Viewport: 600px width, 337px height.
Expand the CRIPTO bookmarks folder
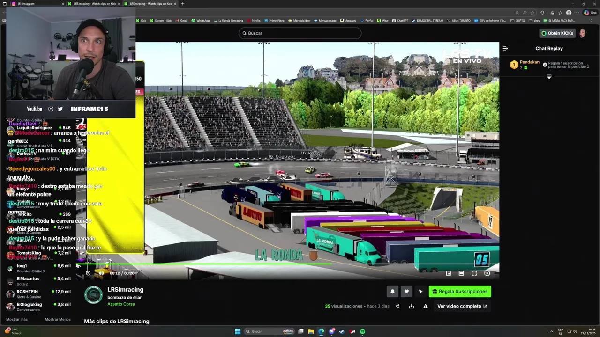coord(517,21)
